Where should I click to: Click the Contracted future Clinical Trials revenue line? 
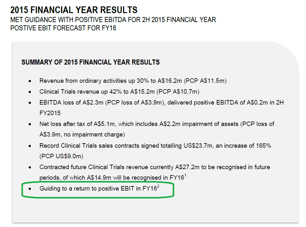[155, 167]
